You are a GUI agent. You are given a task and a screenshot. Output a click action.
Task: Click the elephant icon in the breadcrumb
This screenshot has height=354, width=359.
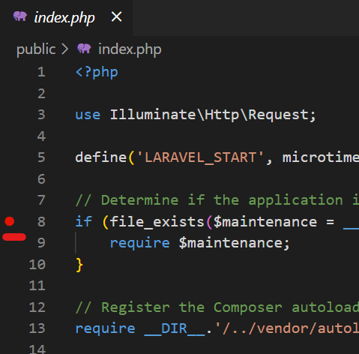84,49
